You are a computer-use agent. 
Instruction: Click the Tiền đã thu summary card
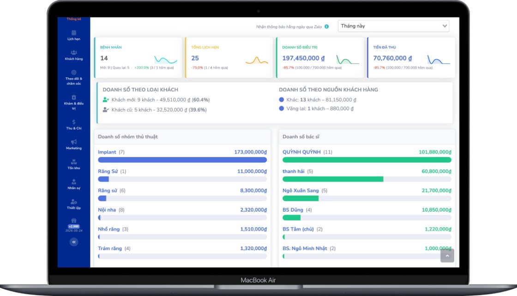[411, 58]
